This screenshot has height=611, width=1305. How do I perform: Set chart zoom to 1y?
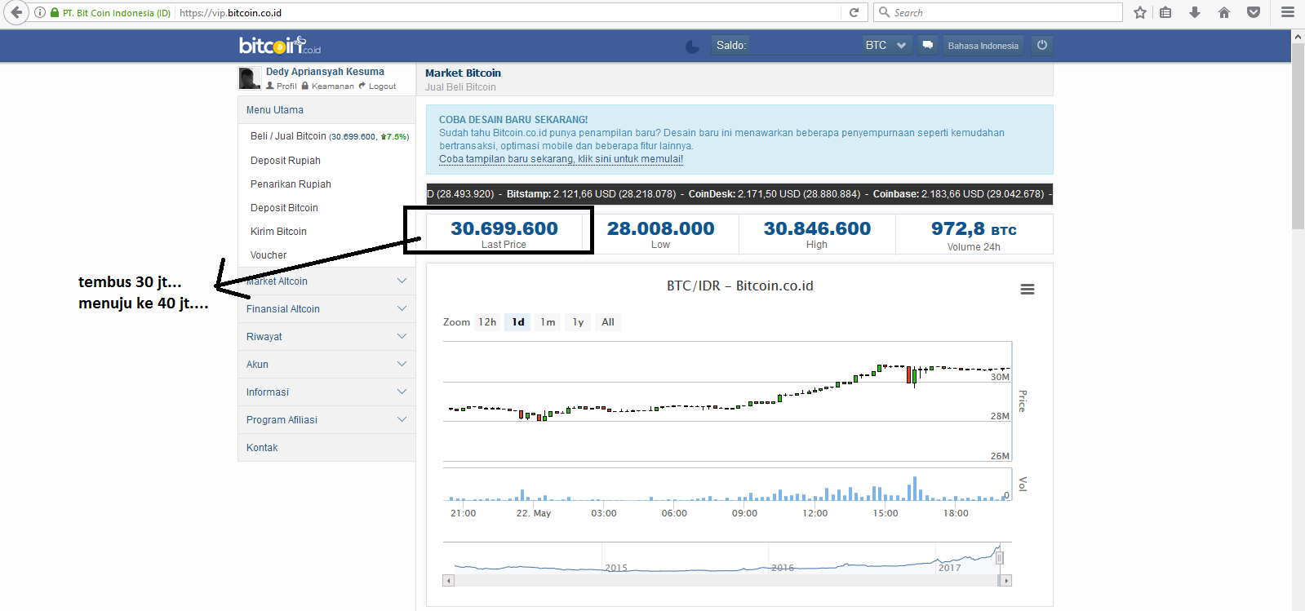click(x=578, y=322)
